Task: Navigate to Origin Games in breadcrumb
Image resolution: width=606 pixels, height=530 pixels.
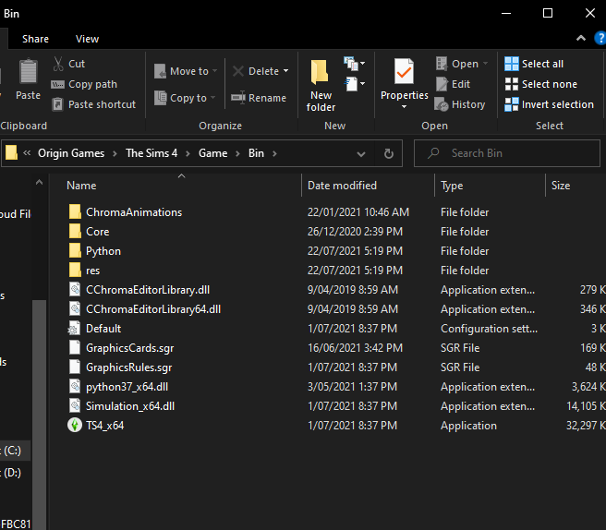Action: point(71,153)
